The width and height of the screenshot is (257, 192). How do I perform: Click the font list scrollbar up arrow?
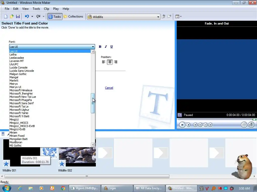click(93, 52)
